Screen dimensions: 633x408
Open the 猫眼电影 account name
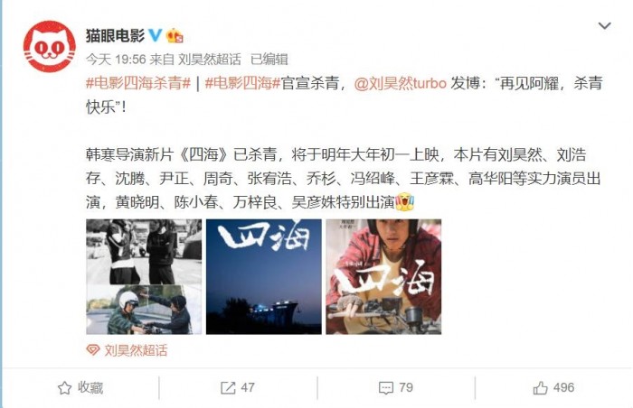115,36
